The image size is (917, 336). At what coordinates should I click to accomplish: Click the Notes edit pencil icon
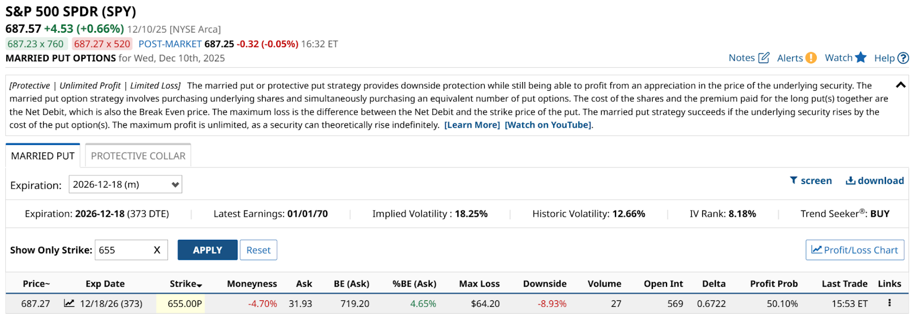(x=763, y=58)
